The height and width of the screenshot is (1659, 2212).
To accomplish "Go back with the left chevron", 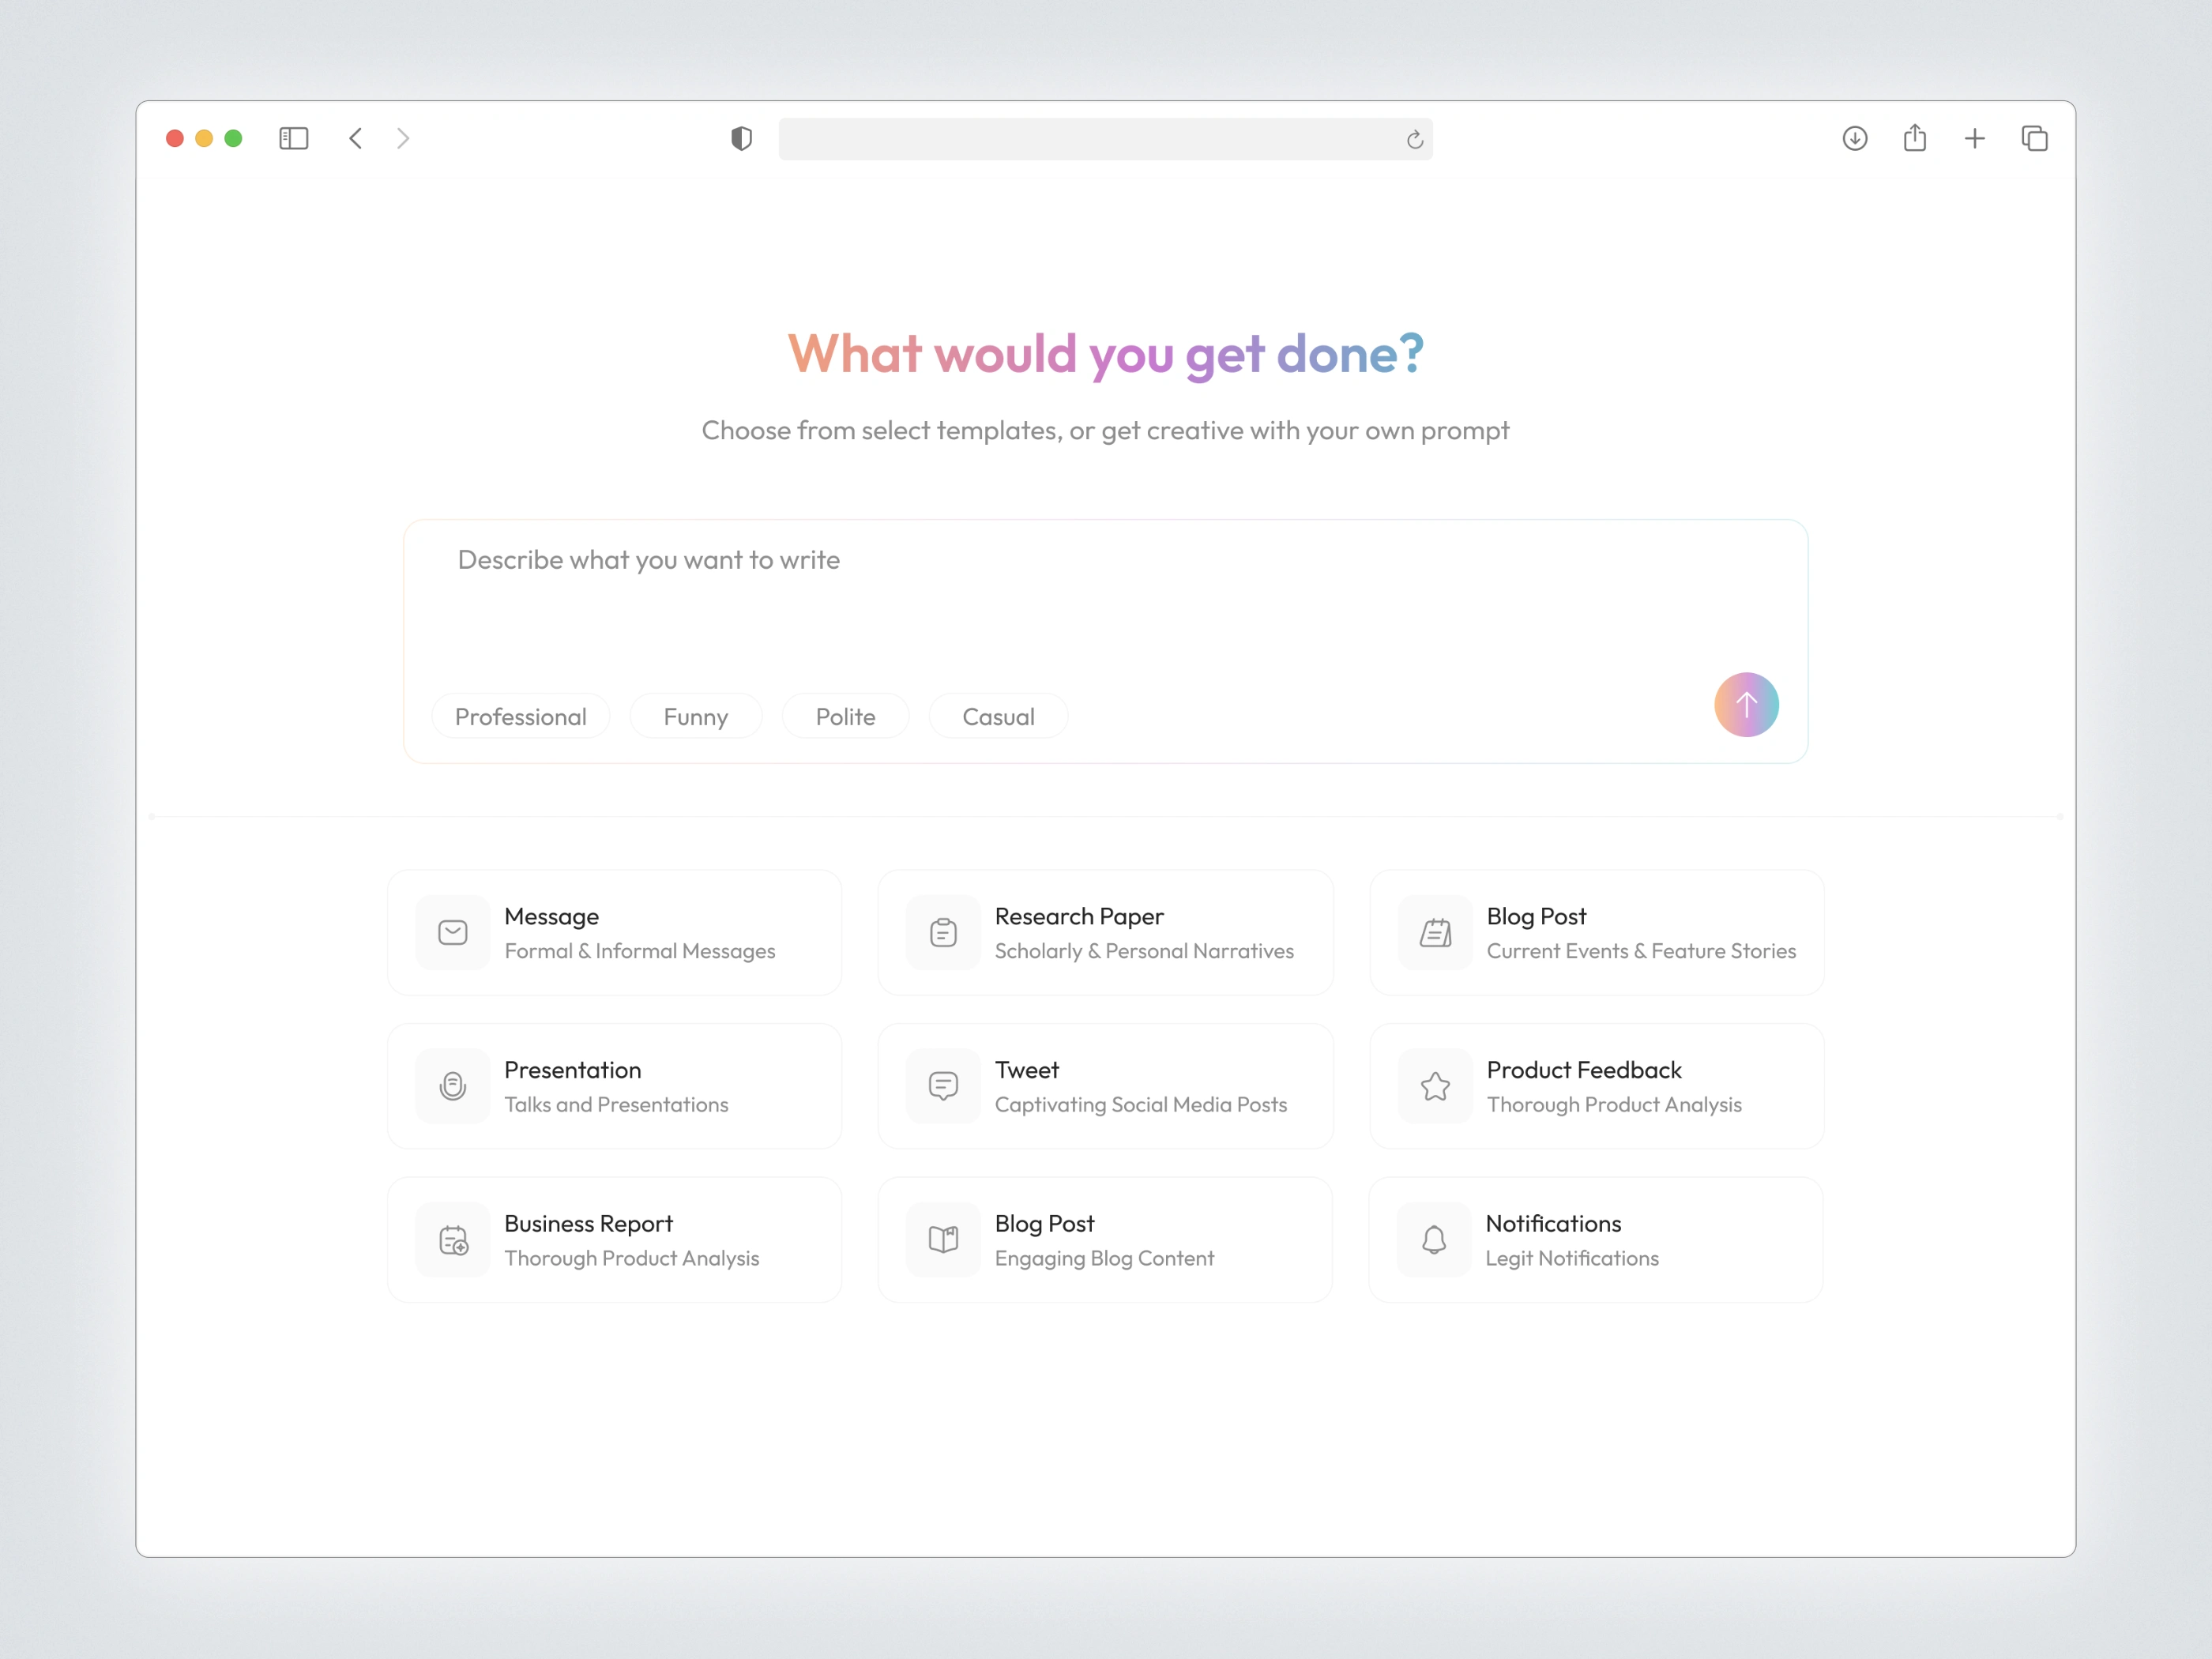I will pos(356,138).
